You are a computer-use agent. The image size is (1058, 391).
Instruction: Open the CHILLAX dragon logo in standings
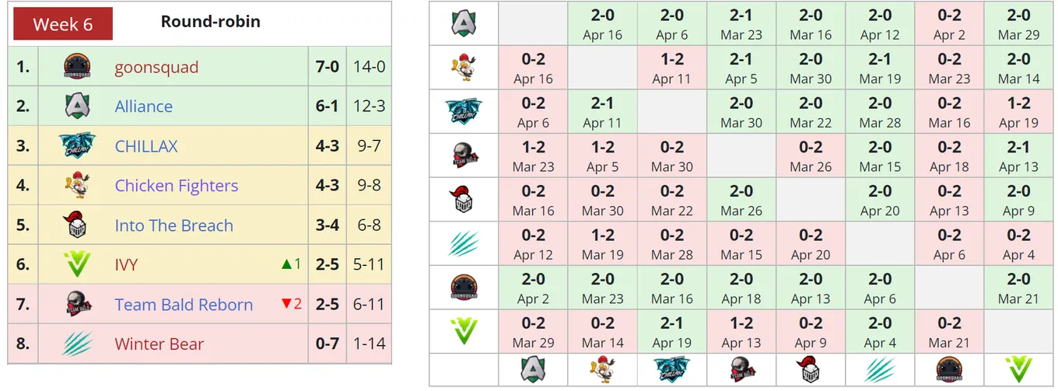pyautogui.click(x=78, y=145)
